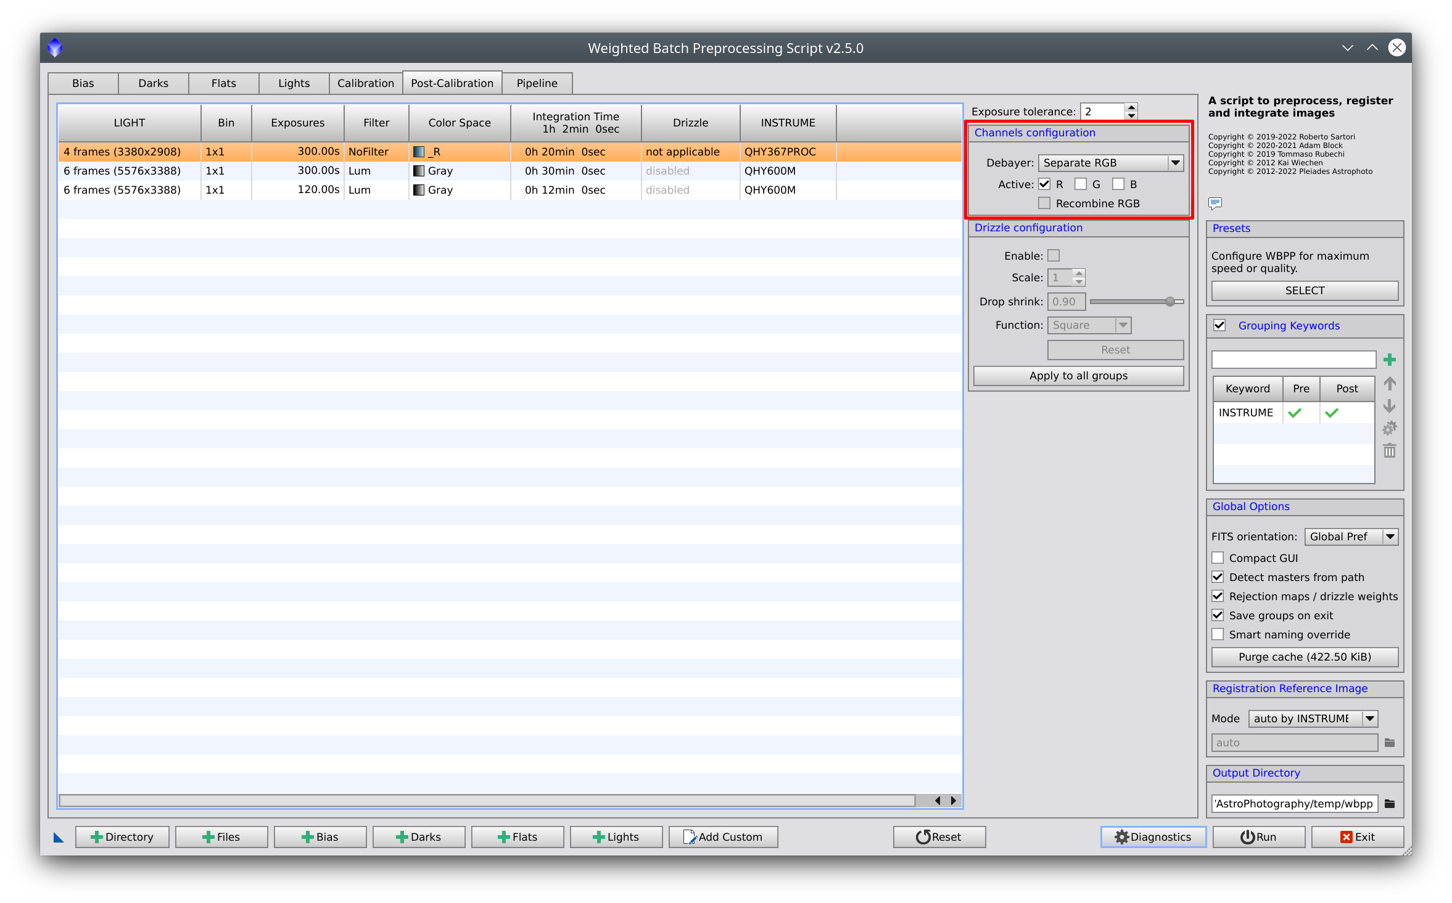Delete keyword with trash icon
Viewport: 1452px width, 903px height.
coord(1389,451)
